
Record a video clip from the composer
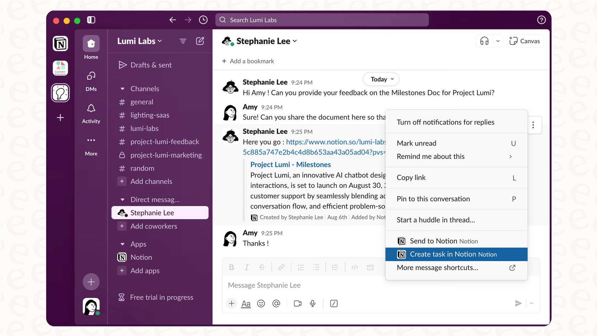click(297, 303)
